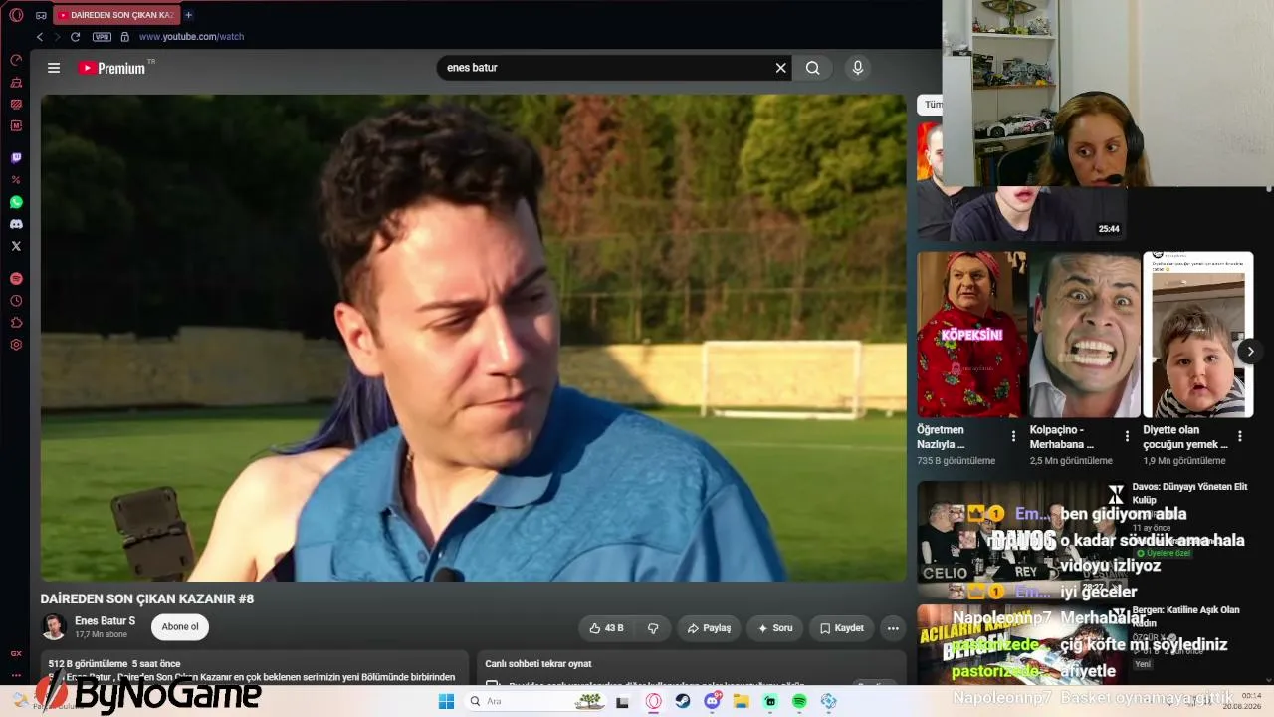The width and height of the screenshot is (1274, 717).
Task: Open the percent-sign deals icon in sidebar
Action: (16, 180)
